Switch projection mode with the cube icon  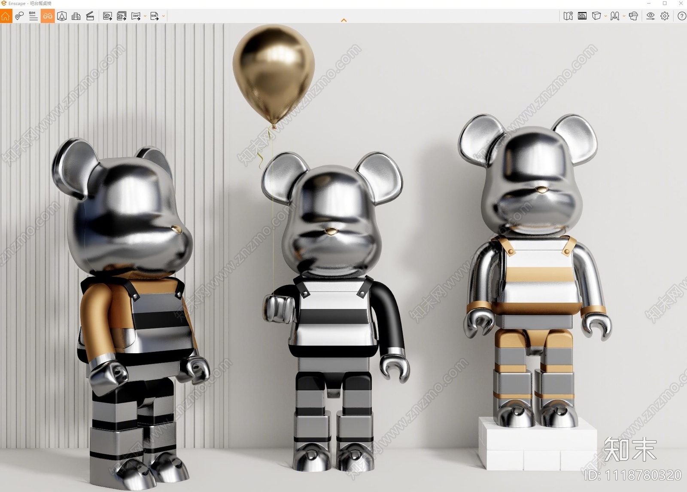pyautogui.click(x=596, y=16)
